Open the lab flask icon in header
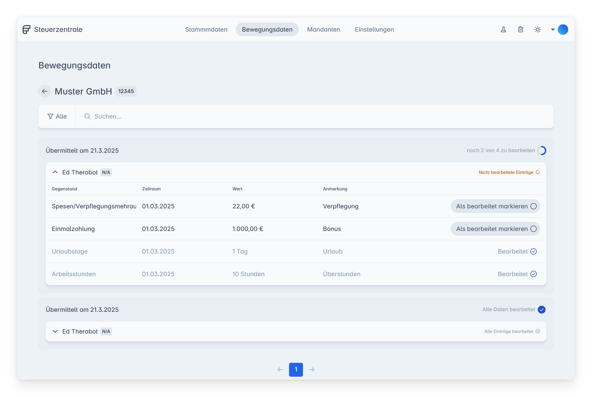Image resolution: width=592 pixels, height=397 pixels. (x=503, y=30)
